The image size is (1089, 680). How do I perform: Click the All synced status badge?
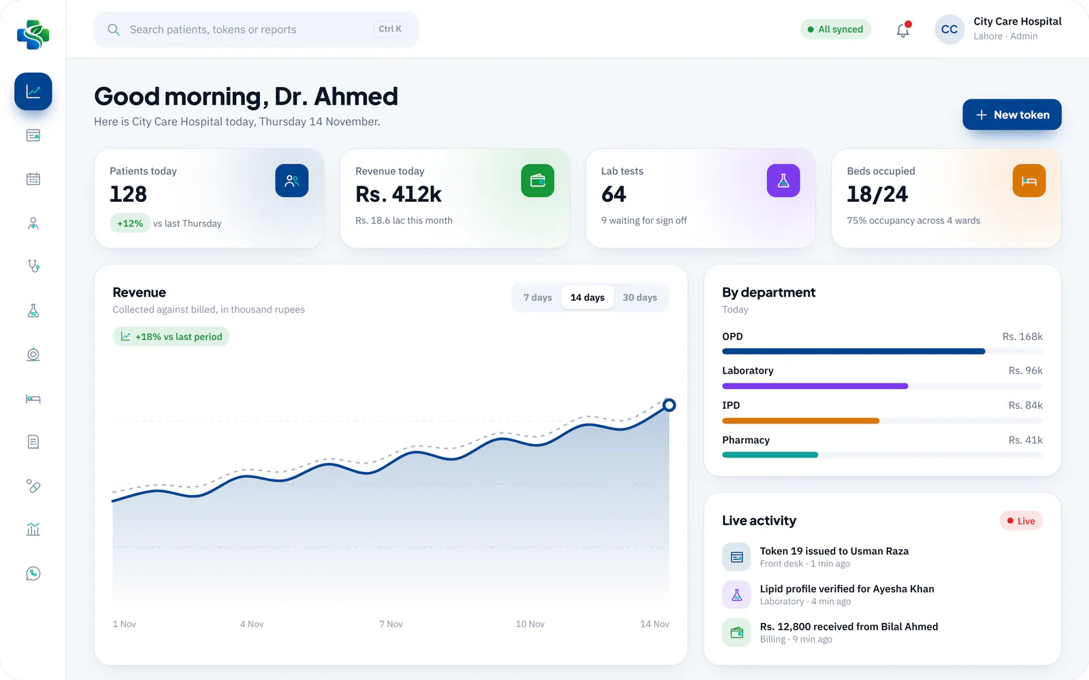[x=835, y=29]
